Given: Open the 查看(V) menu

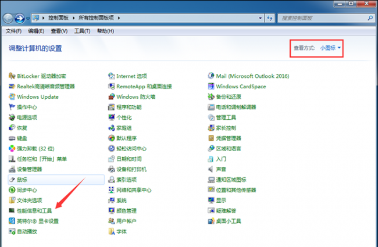Looking at the screenshot, I should pos(59,31).
